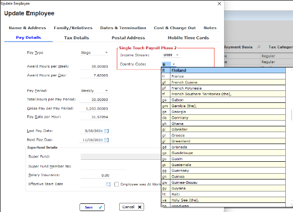
Task: Pick Haiti from the country list
Action: click(223, 194)
